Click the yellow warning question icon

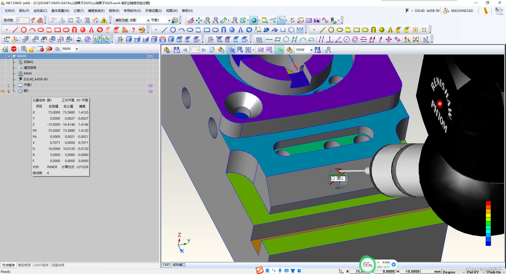tap(104, 20)
